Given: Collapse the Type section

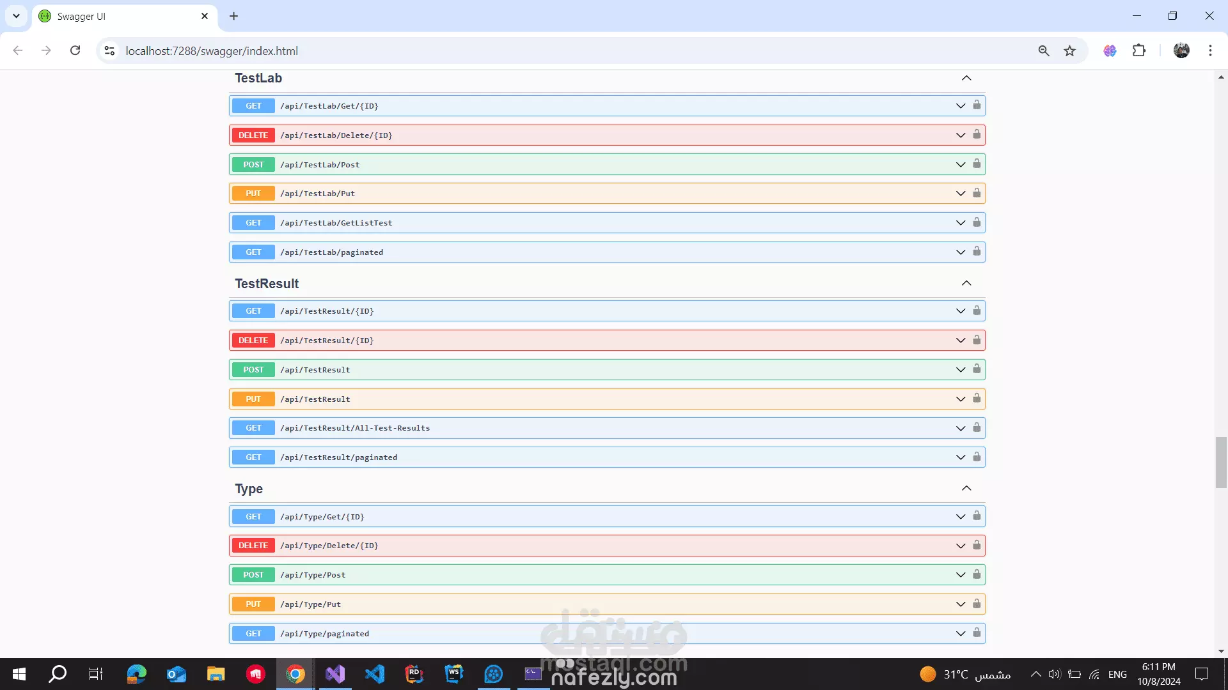Looking at the screenshot, I should coord(966,488).
